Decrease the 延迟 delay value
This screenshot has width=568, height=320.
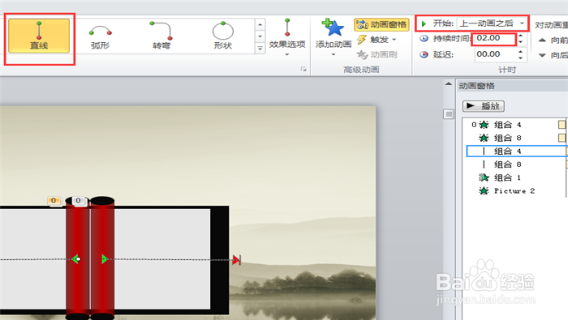pos(521,58)
